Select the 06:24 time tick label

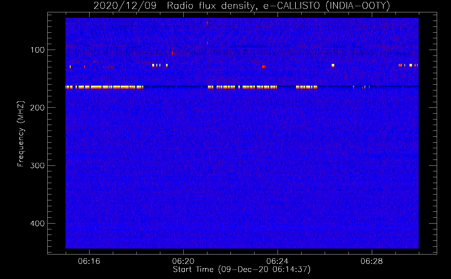pos(278,261)
